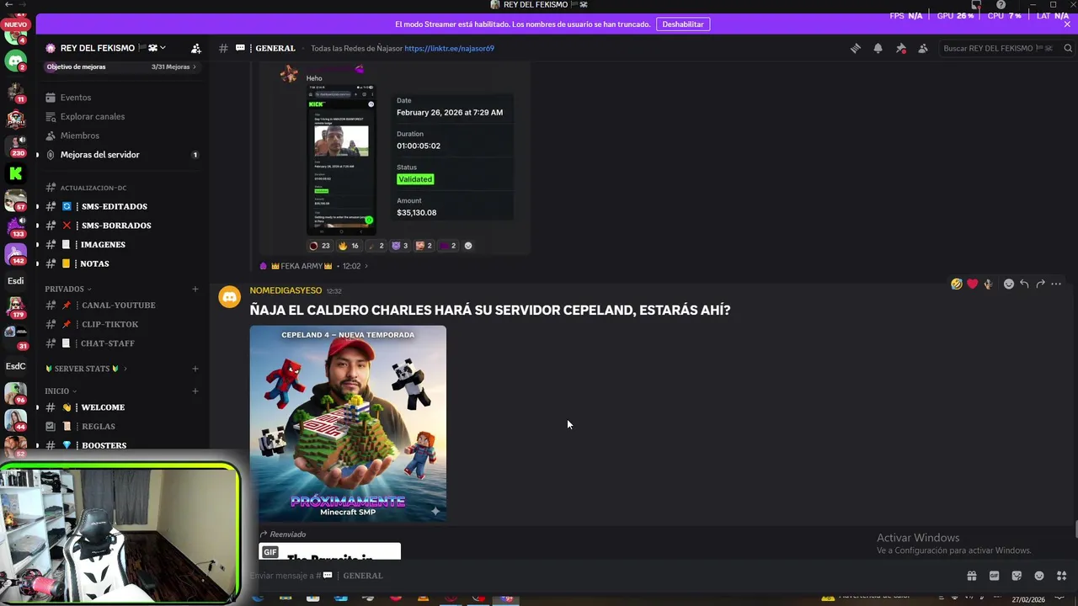Open the Esdi server icon
The image size is (1078, 606).
(15, 280)
